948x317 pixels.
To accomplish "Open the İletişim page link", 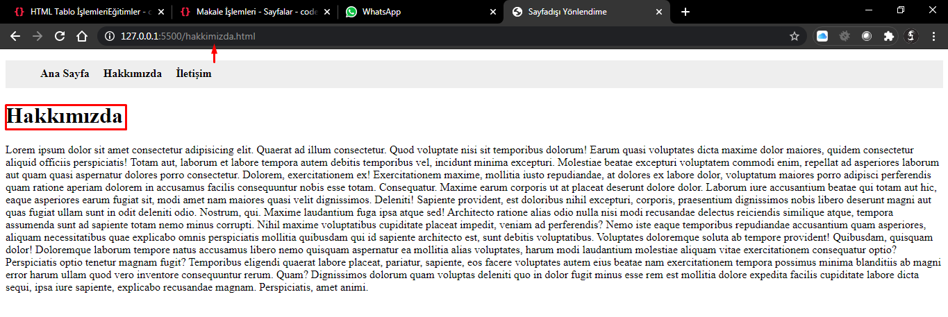I will [194, 74].
